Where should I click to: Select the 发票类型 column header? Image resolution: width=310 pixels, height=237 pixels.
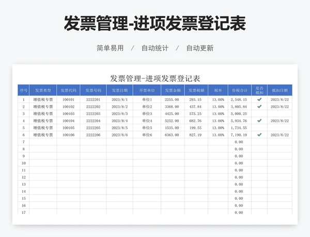click(x=43, y=90)
